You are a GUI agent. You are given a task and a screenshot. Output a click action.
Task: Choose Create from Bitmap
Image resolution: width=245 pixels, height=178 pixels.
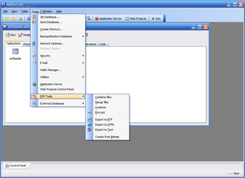pos(107,137)
